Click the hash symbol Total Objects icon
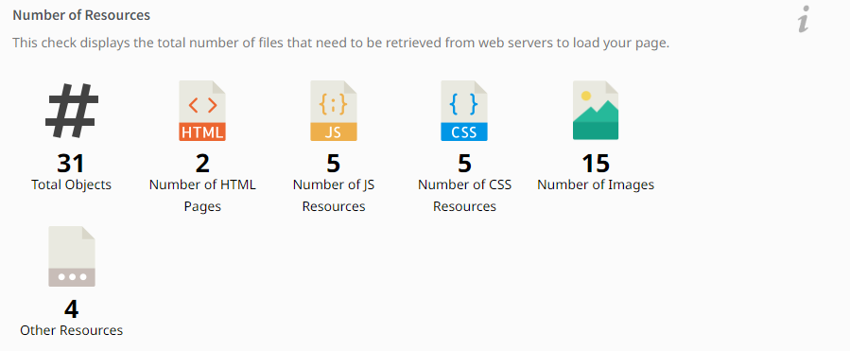 click(x=72, y=111)
